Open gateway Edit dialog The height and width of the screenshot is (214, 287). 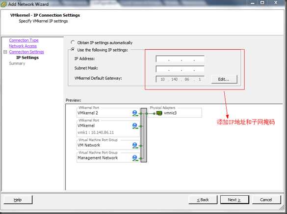[x=224, y=79]
